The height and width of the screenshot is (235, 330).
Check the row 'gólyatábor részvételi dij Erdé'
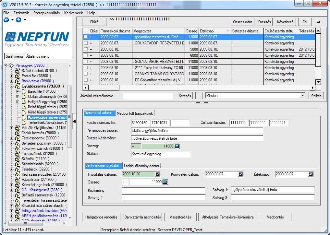(86, 37)
